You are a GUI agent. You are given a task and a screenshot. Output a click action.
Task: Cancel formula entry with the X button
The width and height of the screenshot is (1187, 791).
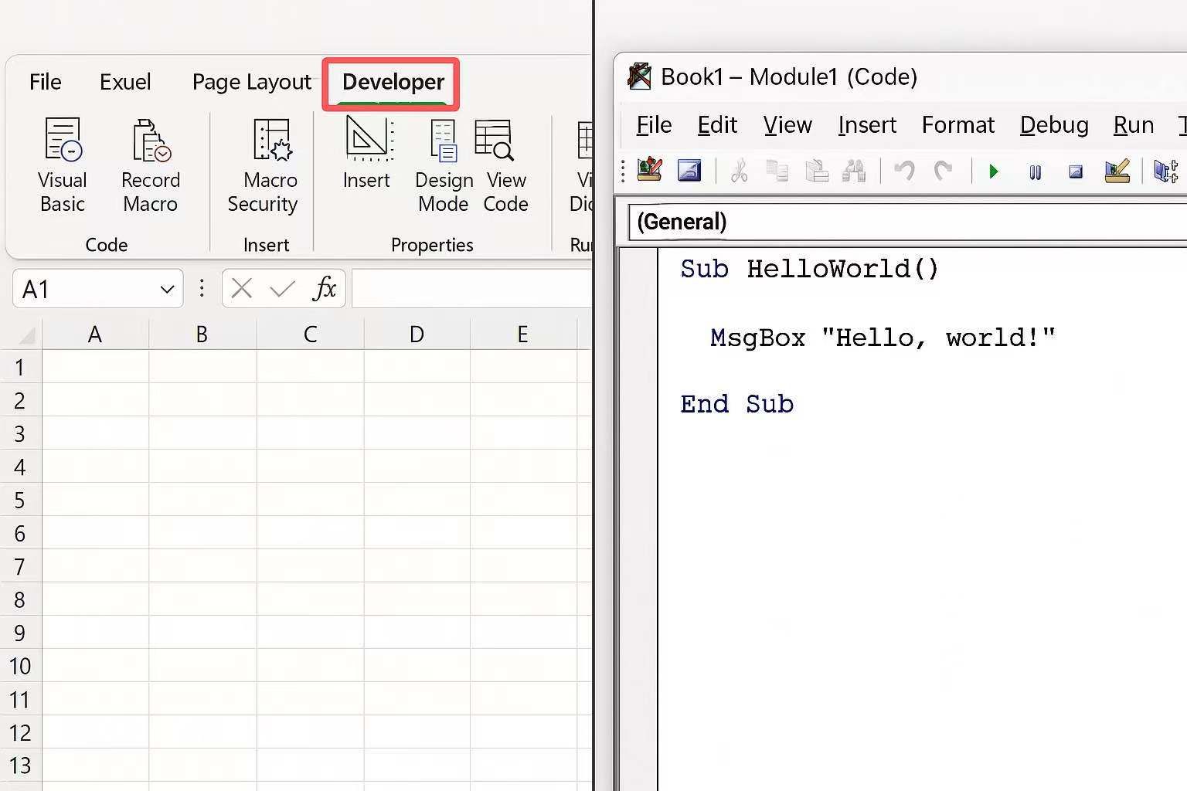(240, 287)
